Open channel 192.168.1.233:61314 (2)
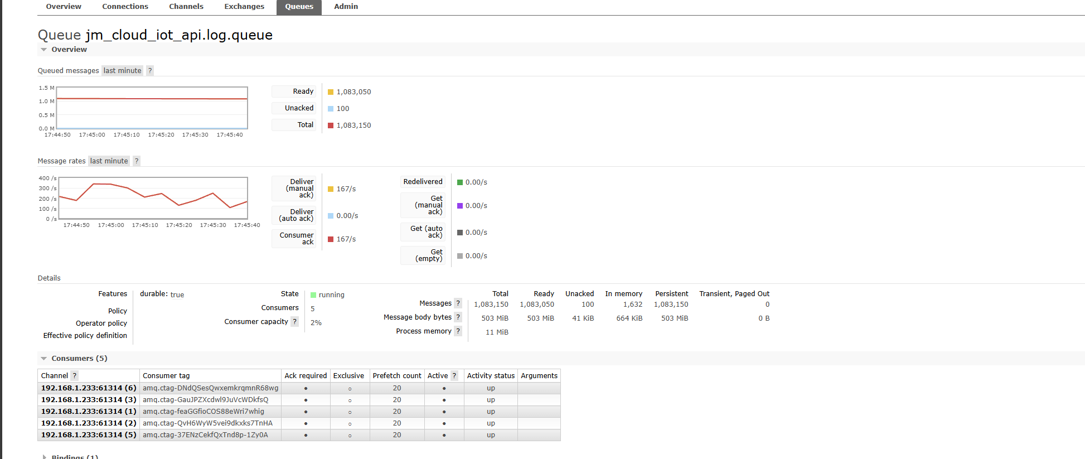The height and width of the screenshot is (459, 1085). pyautogui.click(x=89, y=423)
